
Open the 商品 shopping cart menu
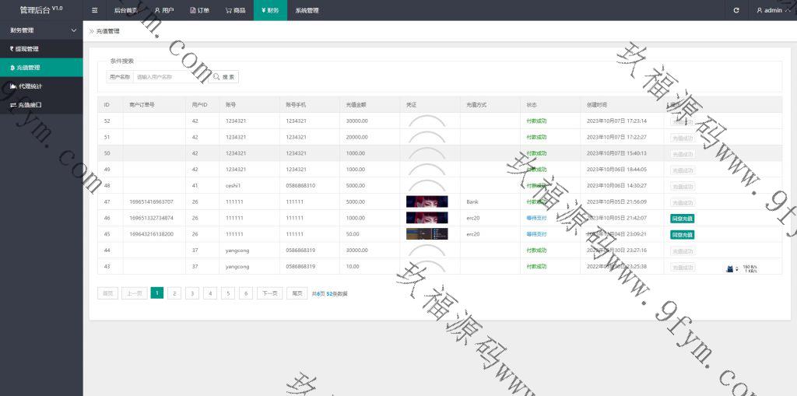click(x=235, y=10)
